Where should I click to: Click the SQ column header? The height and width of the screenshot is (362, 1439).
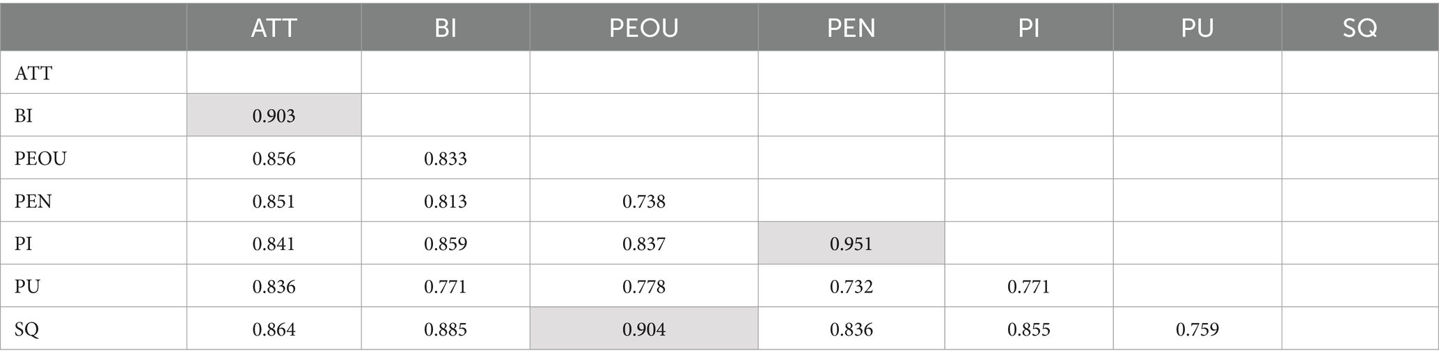point(1359,28)
